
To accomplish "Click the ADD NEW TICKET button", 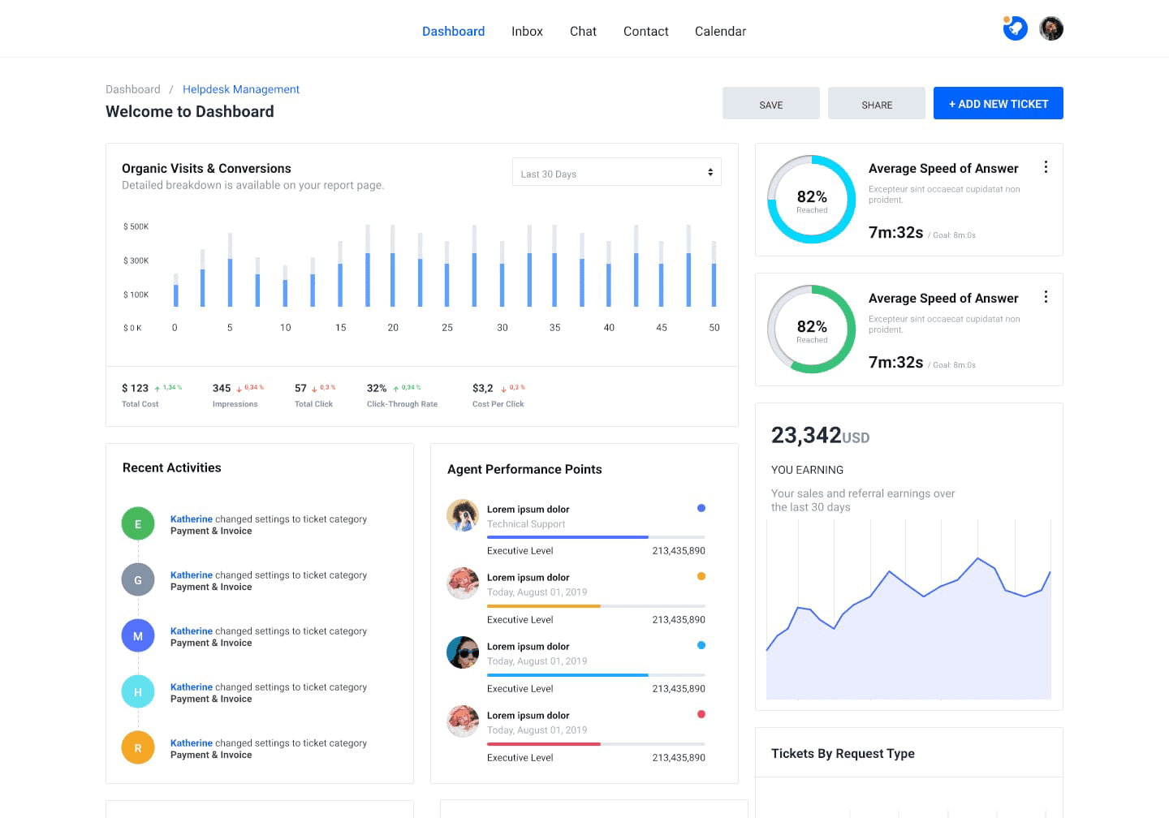I will click(x=998, y=103).
